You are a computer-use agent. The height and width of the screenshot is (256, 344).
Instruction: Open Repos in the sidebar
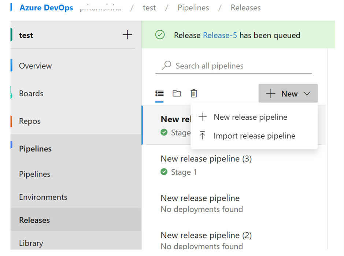(30, 121)
